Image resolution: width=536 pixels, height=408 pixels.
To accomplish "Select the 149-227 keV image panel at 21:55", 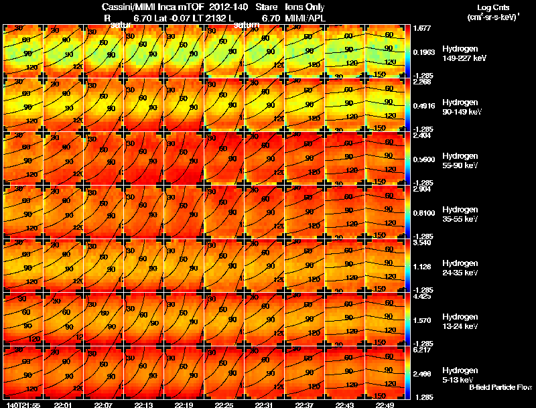I will coord(23,51).
